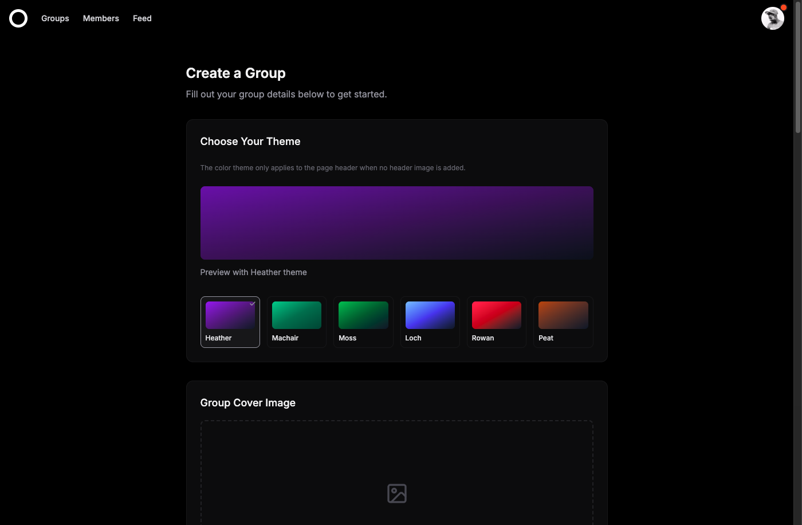Click the checkmark on Heather theme
802x525 pixels.
252,304
